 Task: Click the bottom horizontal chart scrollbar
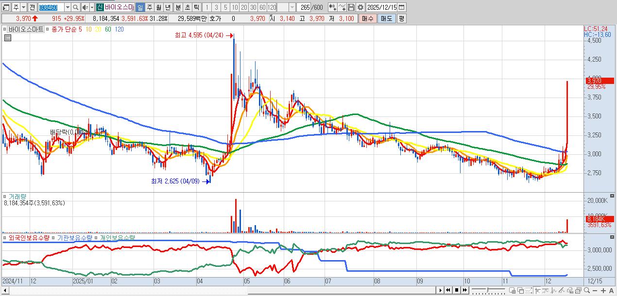[x=343, y=290]
